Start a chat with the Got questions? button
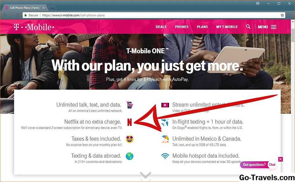 pyautogui.click(x=258, y=165)
